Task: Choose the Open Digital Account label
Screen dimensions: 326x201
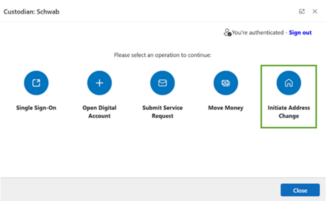Action: [x=99, y=112]
